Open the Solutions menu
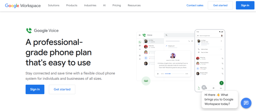The width and height of the screenshot is (256, 111). point(54,5)
